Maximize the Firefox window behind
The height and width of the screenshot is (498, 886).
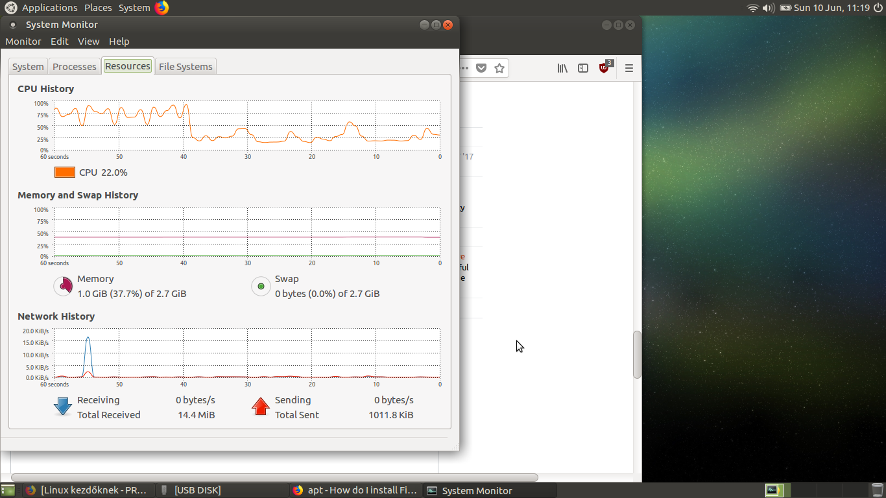[x=618, y=25]
